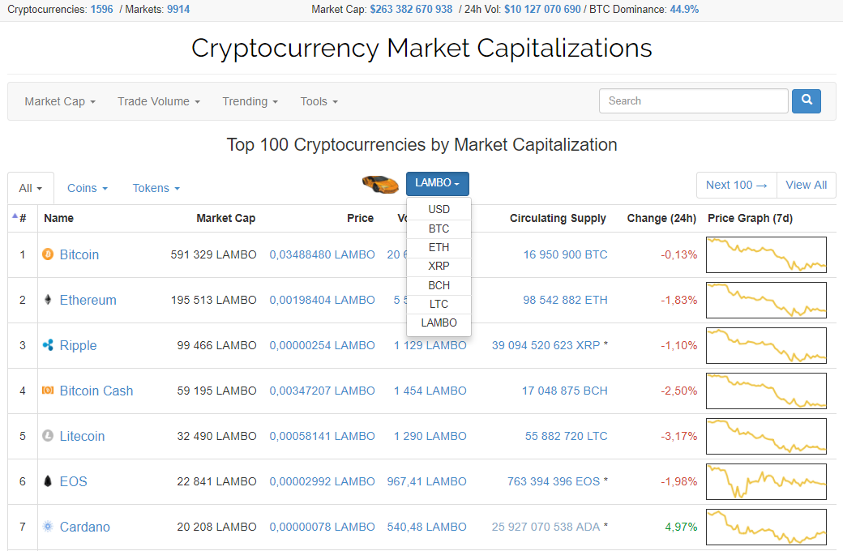Click the orange Lamborghini car image
Screen dimensions: 843x551
click(x=380, y=184)
